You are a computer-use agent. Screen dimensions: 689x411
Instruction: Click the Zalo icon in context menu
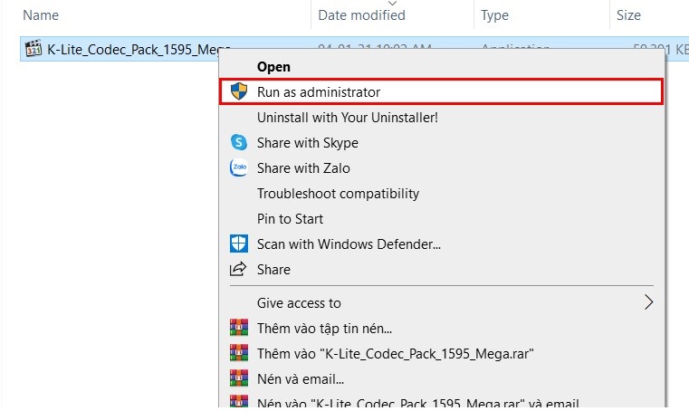(x=239, y=167)
